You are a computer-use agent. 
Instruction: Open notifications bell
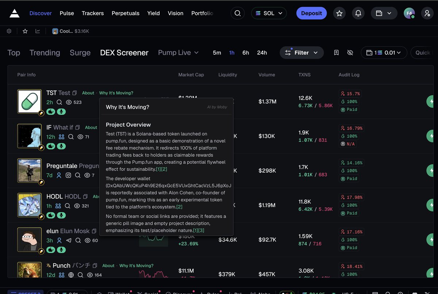pyautogui.click(x=358, y=13)
